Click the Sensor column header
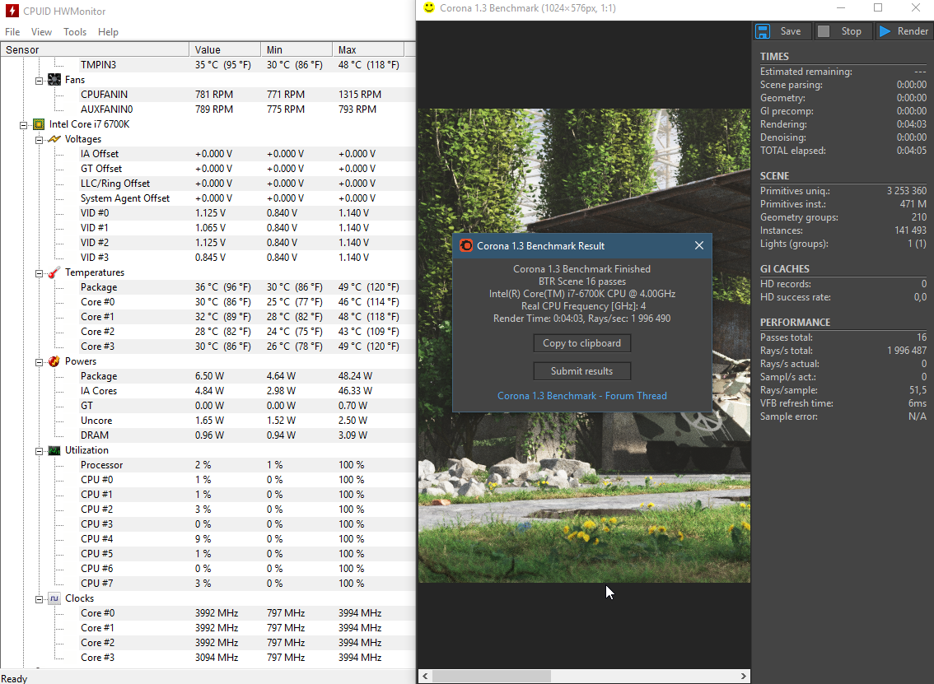 pyautogui.click(x=95, y=49)
